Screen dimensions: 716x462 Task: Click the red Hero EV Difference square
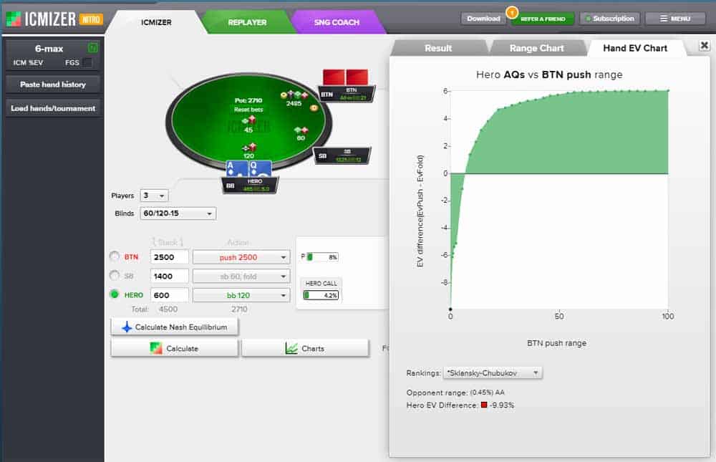pos(484,405)
